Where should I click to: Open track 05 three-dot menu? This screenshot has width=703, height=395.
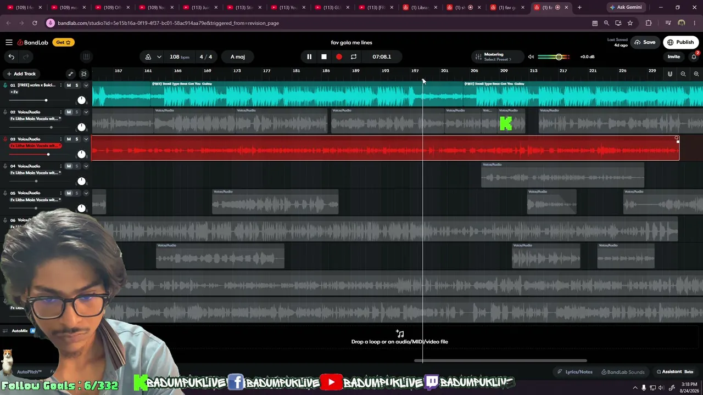pyautogui.click(x=60, y=193)
